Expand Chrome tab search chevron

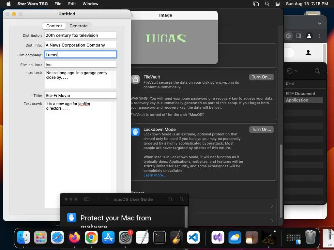click(x=320, y=23)
